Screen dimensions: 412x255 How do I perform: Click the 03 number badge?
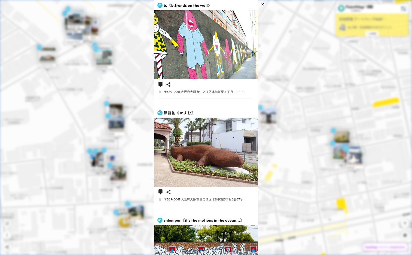click(x=160, y=221)
